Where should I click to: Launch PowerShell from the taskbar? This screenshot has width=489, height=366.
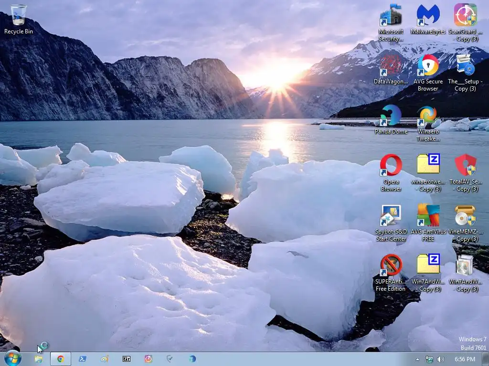point(83,359)
